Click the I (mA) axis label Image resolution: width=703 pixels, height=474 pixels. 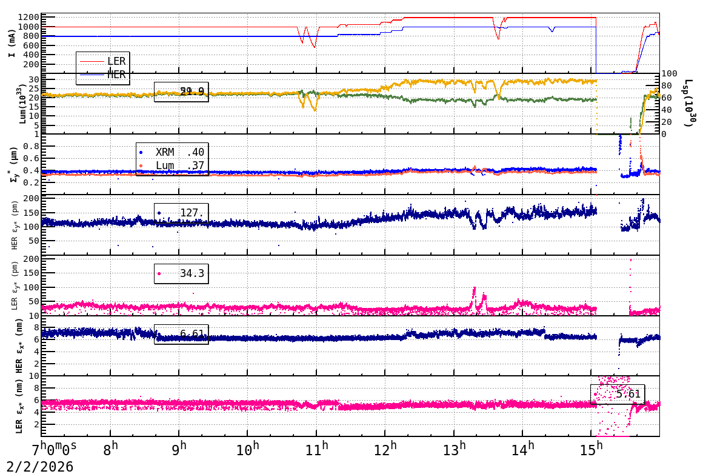tap(12, 43)
